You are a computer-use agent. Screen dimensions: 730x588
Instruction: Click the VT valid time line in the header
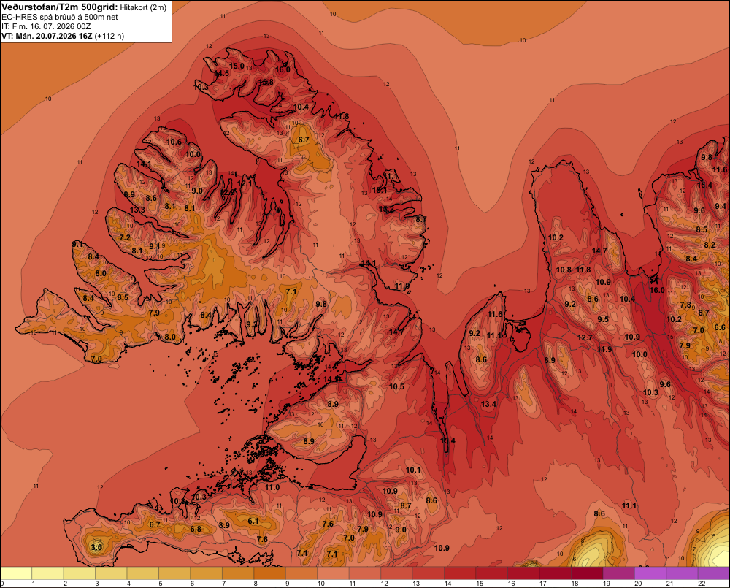click(x=63, y=36)
